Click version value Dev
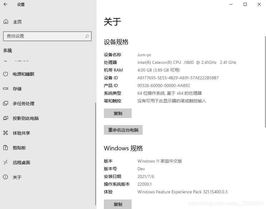The image size is (266, 209). point(141,169)
